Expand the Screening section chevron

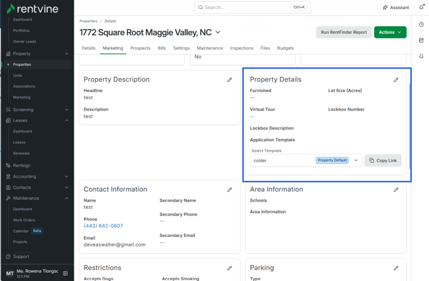point(67,109)
